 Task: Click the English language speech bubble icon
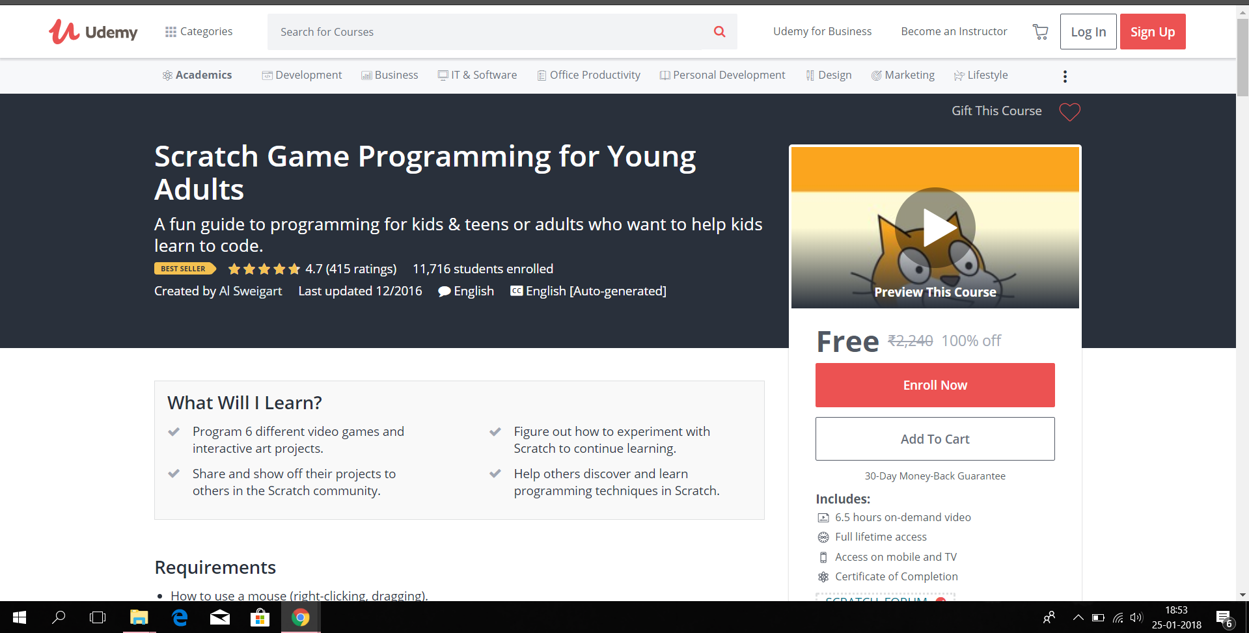click(x=445, y=291)
